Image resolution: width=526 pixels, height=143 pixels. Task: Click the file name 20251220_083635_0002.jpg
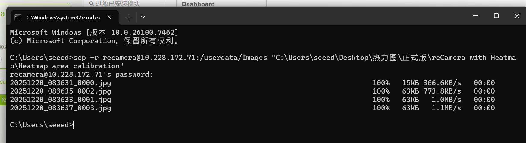(x=60, y=91)
